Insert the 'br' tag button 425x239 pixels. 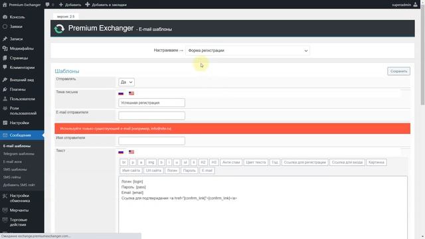click(124, 162)
